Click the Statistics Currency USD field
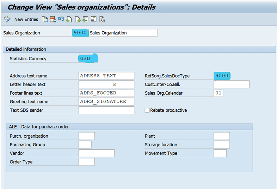Viewport: 277px width, 189px height. click(88, 58)
